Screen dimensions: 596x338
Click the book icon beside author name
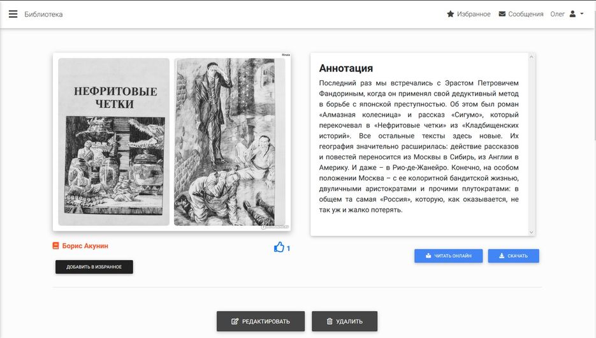pos(56,246)
